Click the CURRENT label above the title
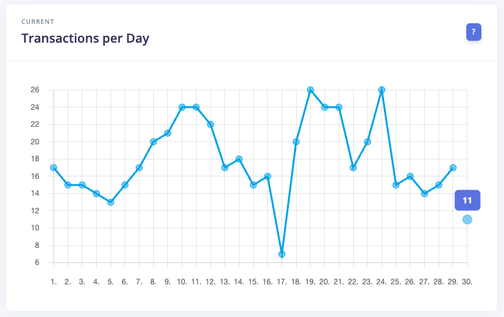The height and width of the screenshot is (317, 504). click(x=38, y=21)
